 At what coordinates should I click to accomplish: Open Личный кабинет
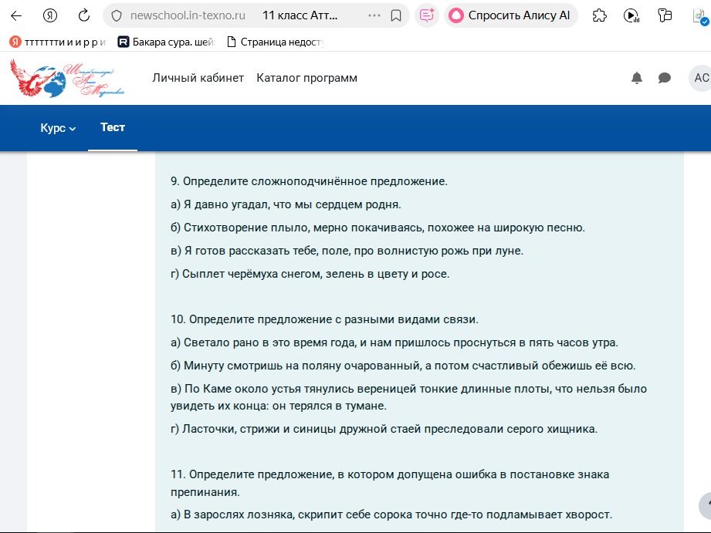(x=198, y=78)
